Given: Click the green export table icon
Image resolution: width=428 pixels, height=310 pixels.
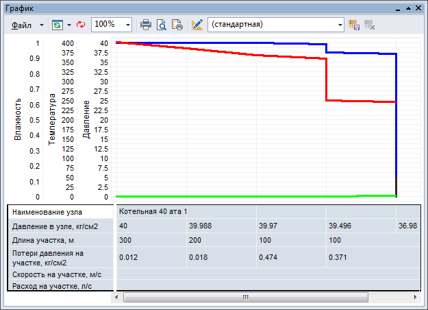Looking at the screenshot, I should click(x=58, y=24).
